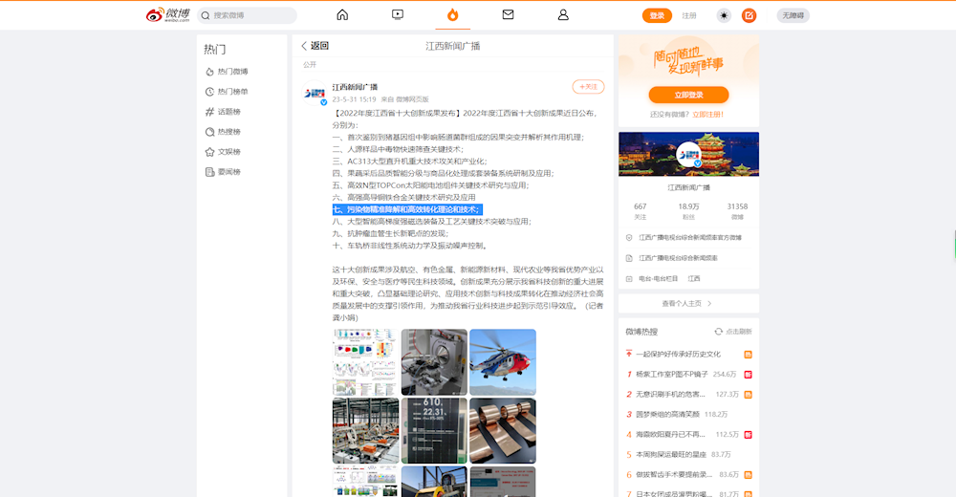
Task: Follow 江西新闻广播 with the +关注 button
Action: click(588, 87)
